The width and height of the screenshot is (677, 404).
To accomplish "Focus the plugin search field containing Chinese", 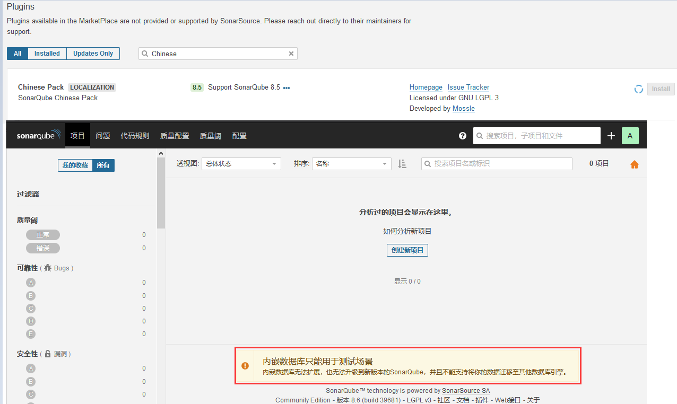I will pos(218,54).
